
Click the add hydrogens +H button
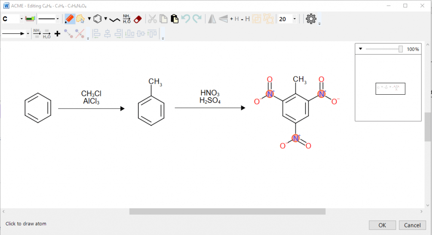click(234, 19)
